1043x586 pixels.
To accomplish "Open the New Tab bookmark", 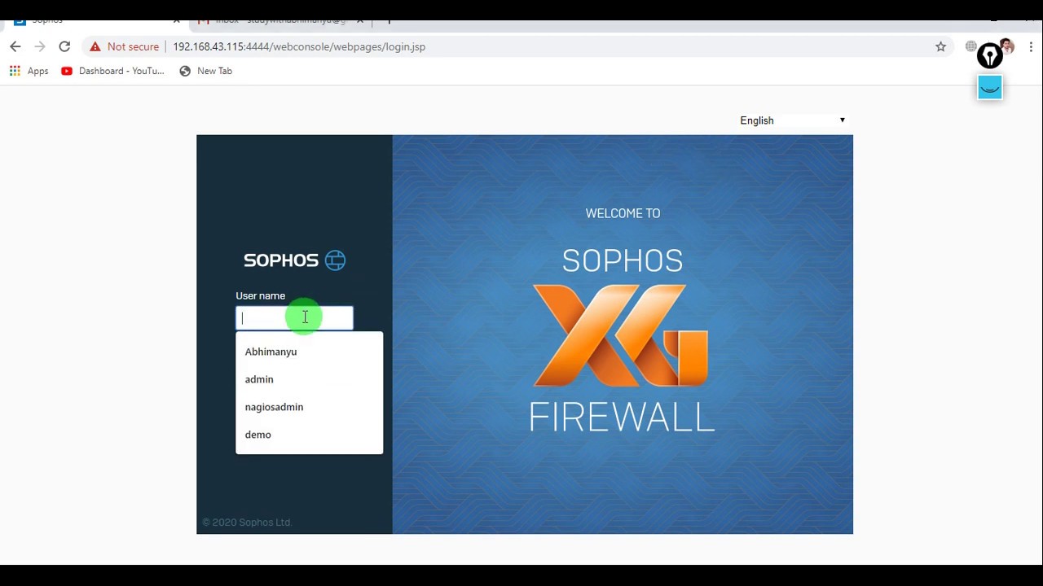I will click(x=206, y=71).
